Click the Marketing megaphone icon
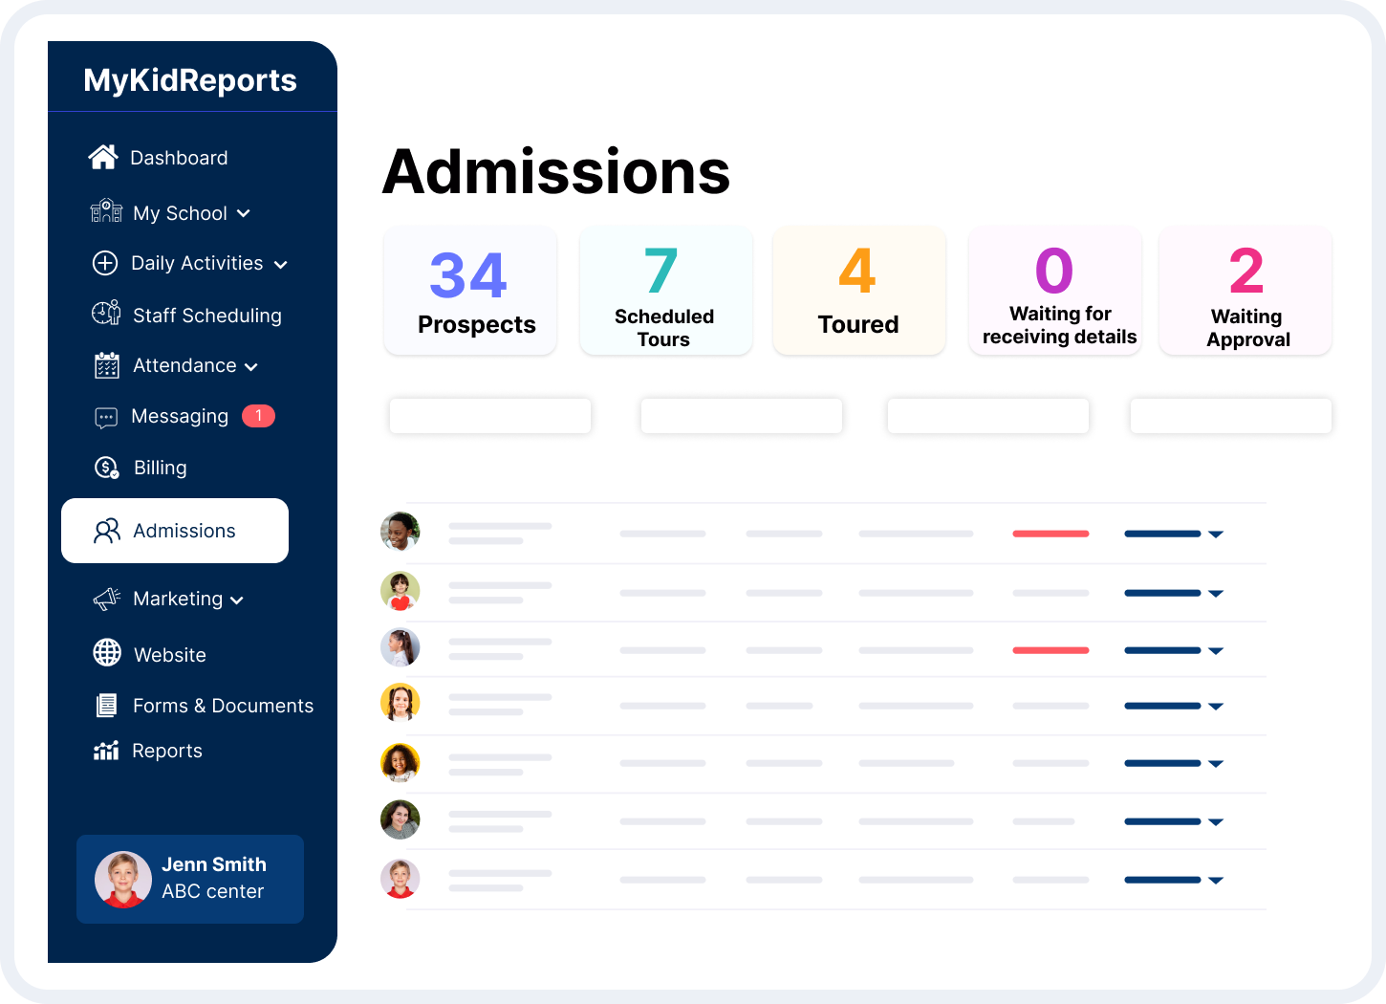This screenshot has height=1004, width=1386. [x=106, y=599]
